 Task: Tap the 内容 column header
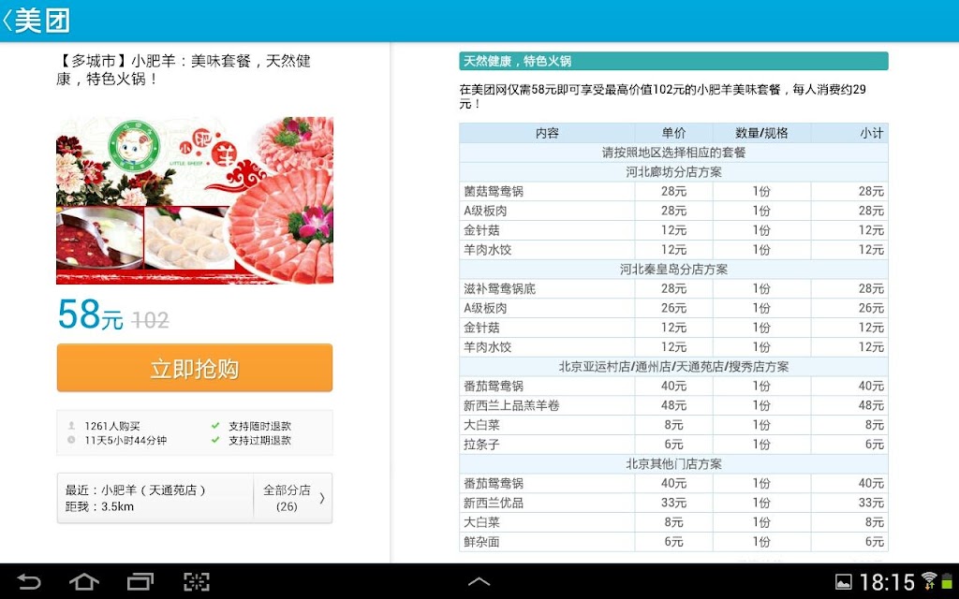click(547, 133)
